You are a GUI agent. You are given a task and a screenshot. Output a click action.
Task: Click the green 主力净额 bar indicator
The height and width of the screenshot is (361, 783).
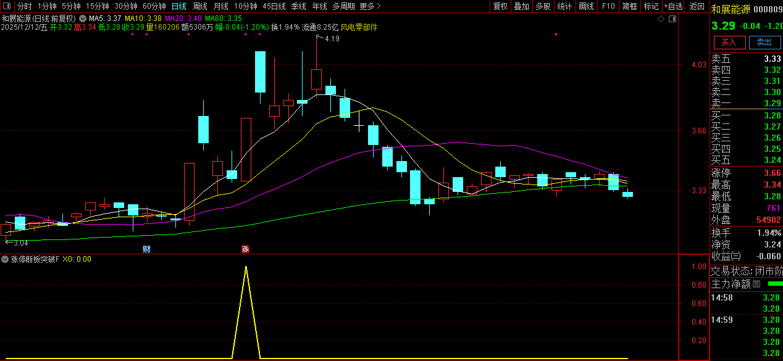pyautogui.click(x=774, y=284)
